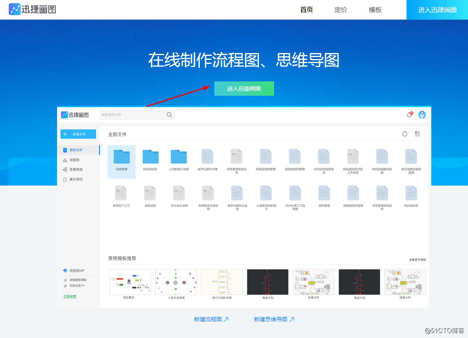Open the 供应商财务 folder icon
Image resolution: width=468 pixels, height=338 pixels.
click(150, 156)
